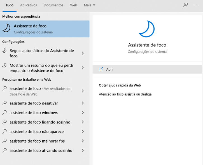The image size is (203, 165).
Task: Open the Mais dropdown filter
Action: pyautogui.click(x=90, y=5)
